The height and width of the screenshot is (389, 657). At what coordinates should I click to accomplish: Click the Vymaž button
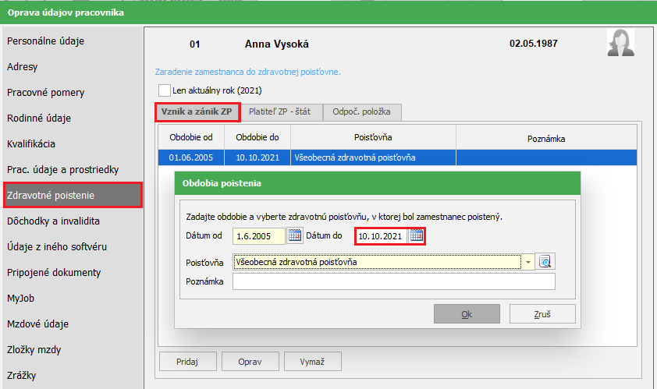[x=313, y=362]
